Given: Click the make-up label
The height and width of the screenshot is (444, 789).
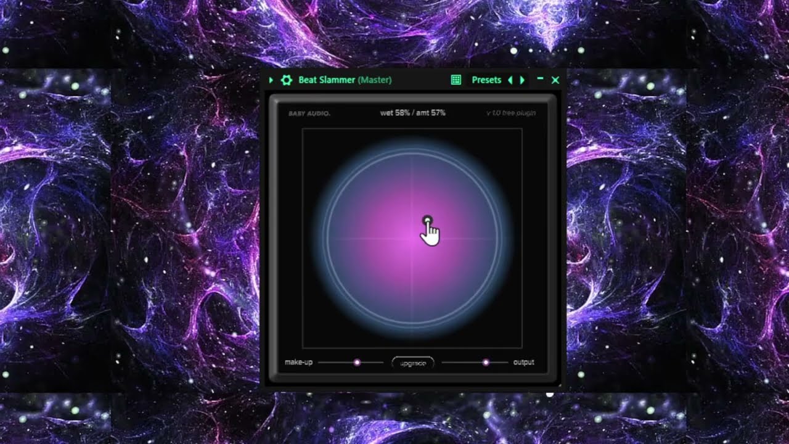Looking at the screenshot, I should [x=298, y=363].
